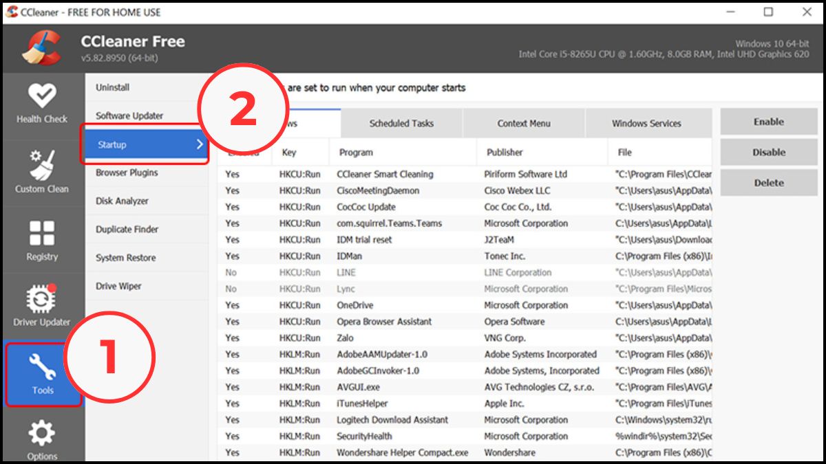The width and height of the screenshot is (826, 464).
Task: Click the Piriform Software Ltd publisher cell
Action: [526, 175]
